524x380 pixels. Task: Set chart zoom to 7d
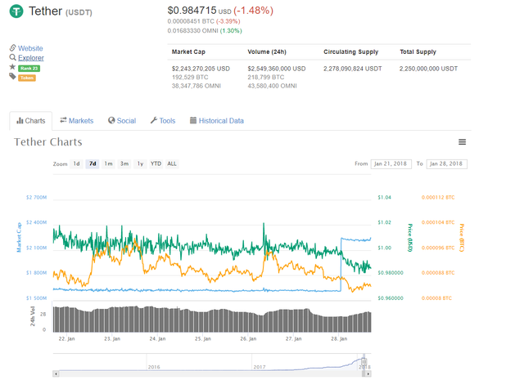pyautogui.click(x=93, y=163)
